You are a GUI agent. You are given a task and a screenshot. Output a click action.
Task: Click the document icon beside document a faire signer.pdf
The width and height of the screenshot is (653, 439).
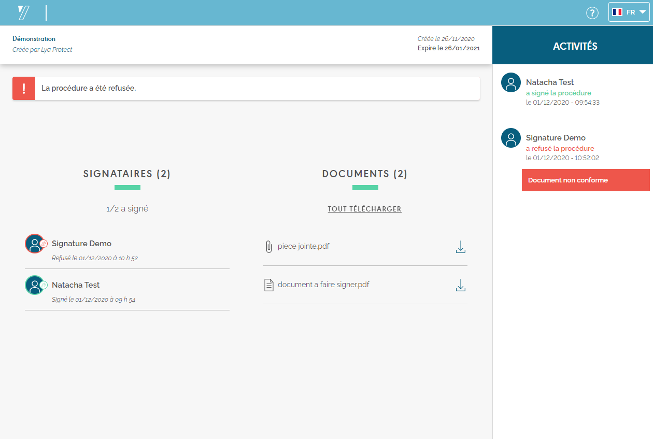coord(268,285)
